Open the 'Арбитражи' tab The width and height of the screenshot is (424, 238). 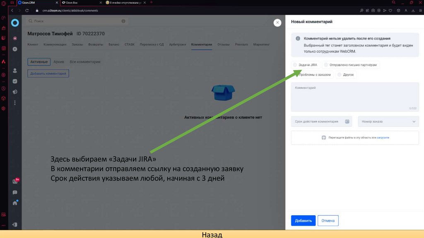(x=177, y=44)
